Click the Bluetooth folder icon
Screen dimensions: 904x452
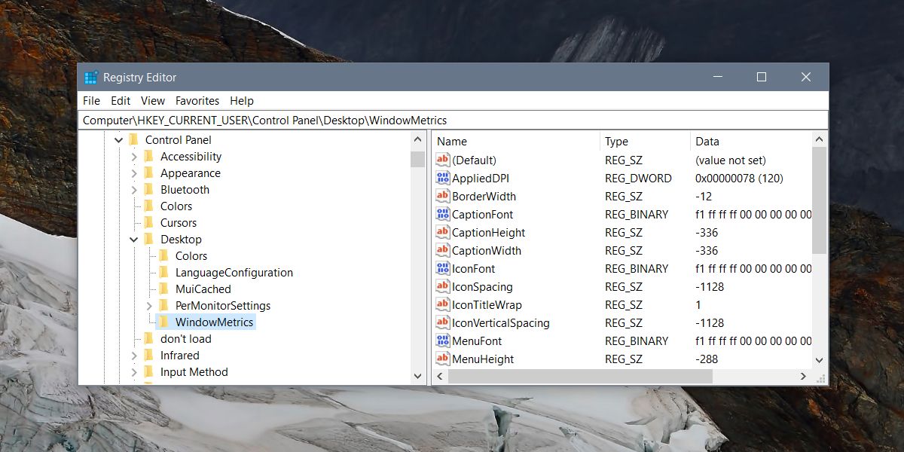pyautogui.click(x=149, y=189)
